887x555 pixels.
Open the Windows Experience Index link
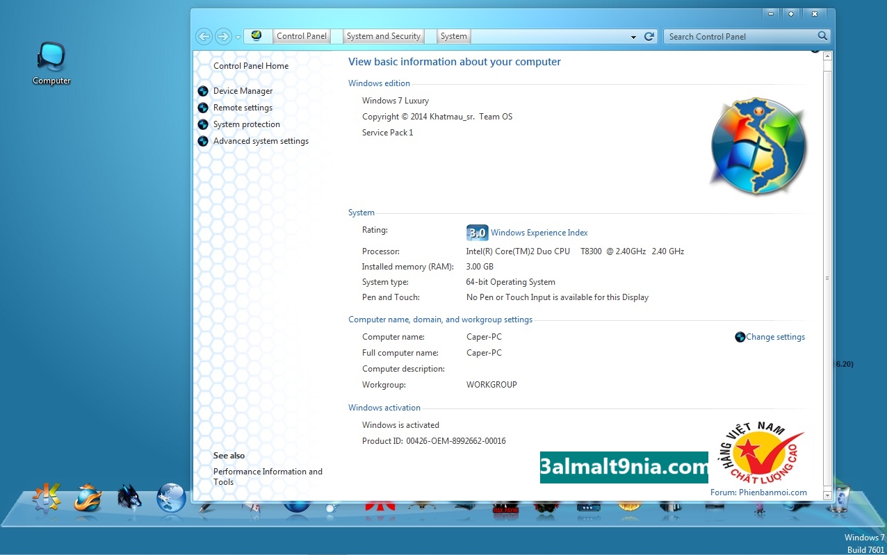tap(539, 233)
